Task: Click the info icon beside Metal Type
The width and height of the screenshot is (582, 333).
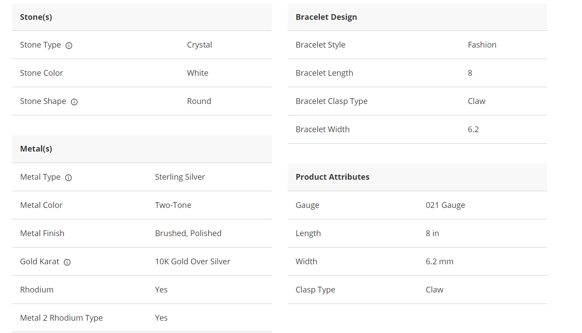Action: tap(68, 178)
